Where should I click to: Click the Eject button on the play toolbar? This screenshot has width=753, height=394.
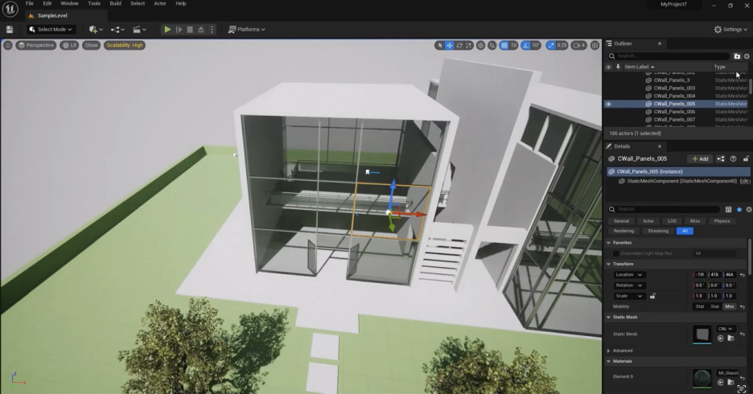point(201,29)
